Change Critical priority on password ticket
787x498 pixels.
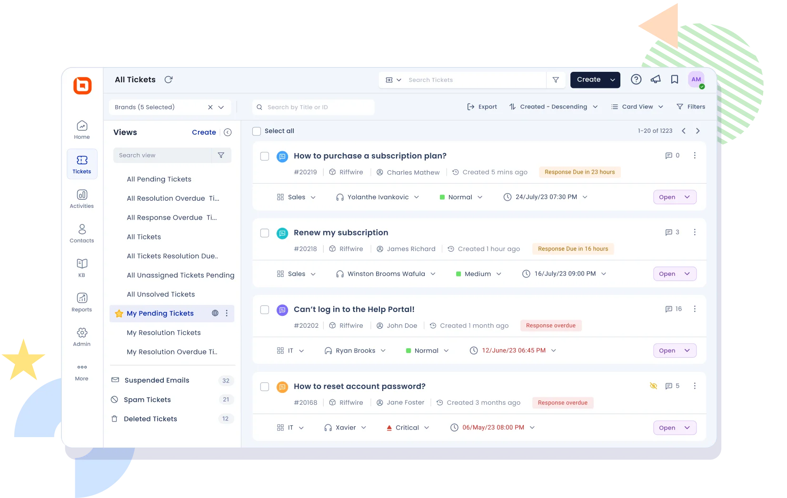[408, 427]
